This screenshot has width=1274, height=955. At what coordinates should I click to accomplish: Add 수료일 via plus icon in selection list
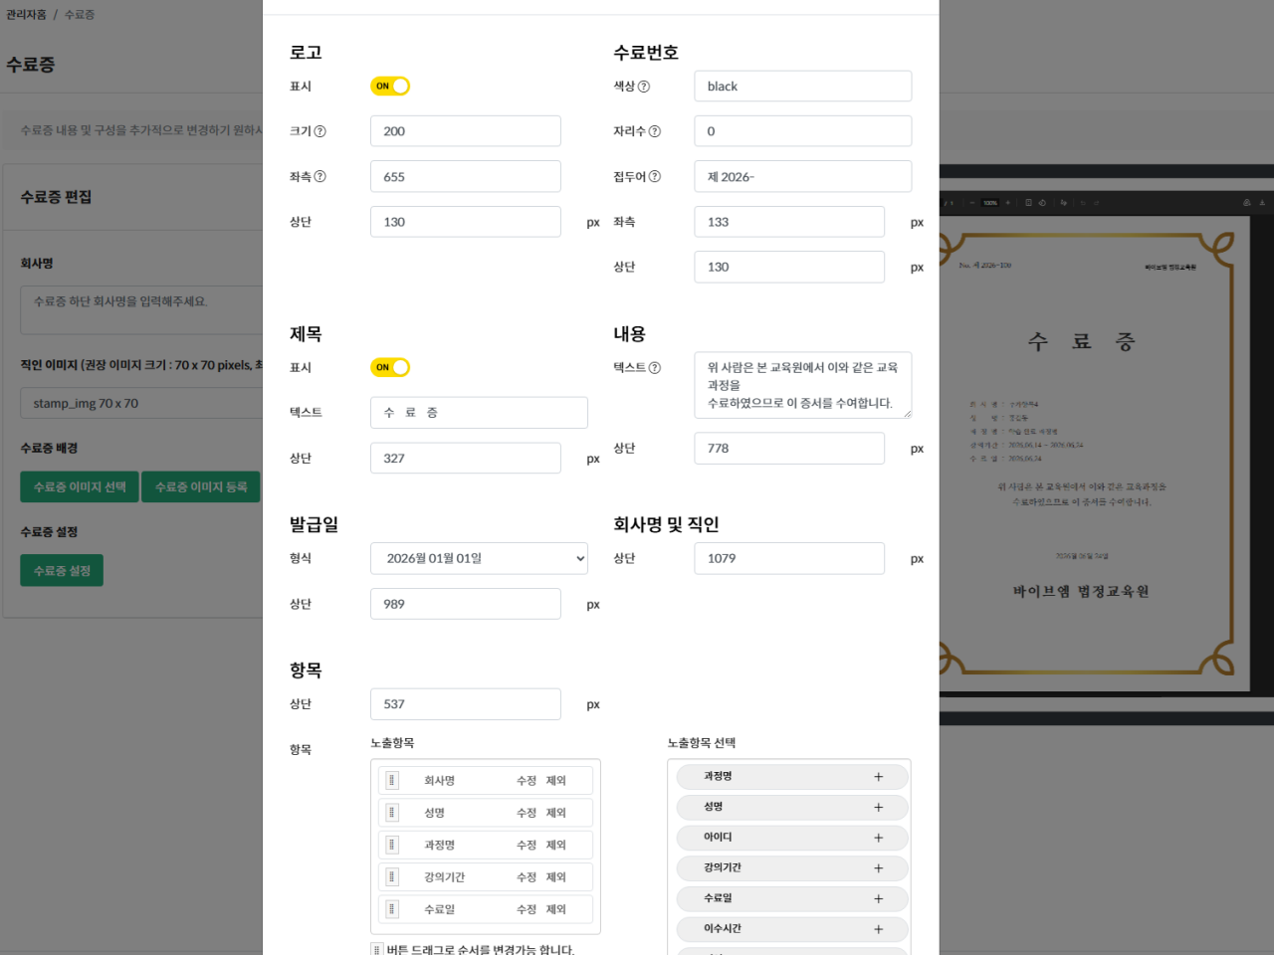878,898
